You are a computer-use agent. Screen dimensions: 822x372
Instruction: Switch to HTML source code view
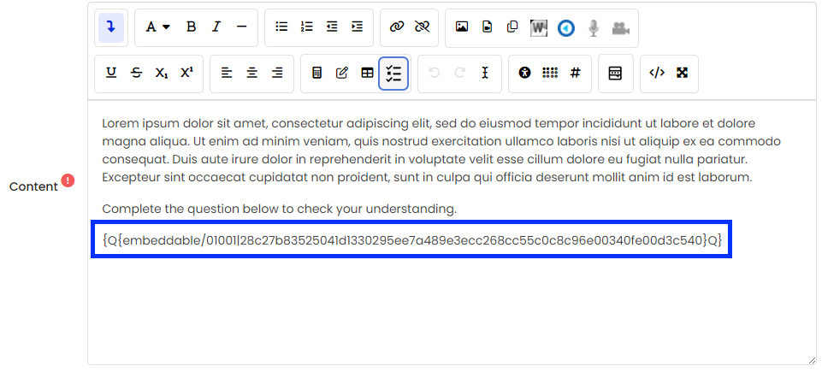click(x=657, y=73)
